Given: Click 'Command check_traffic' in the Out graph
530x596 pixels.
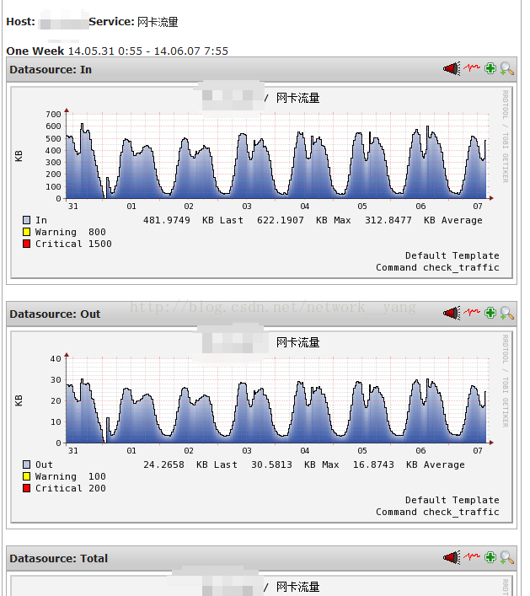Looking at the screenshot, I should pos(437,512).
